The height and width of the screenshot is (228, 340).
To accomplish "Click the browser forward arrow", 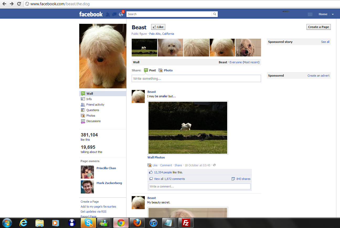I will tap(12, 4).
